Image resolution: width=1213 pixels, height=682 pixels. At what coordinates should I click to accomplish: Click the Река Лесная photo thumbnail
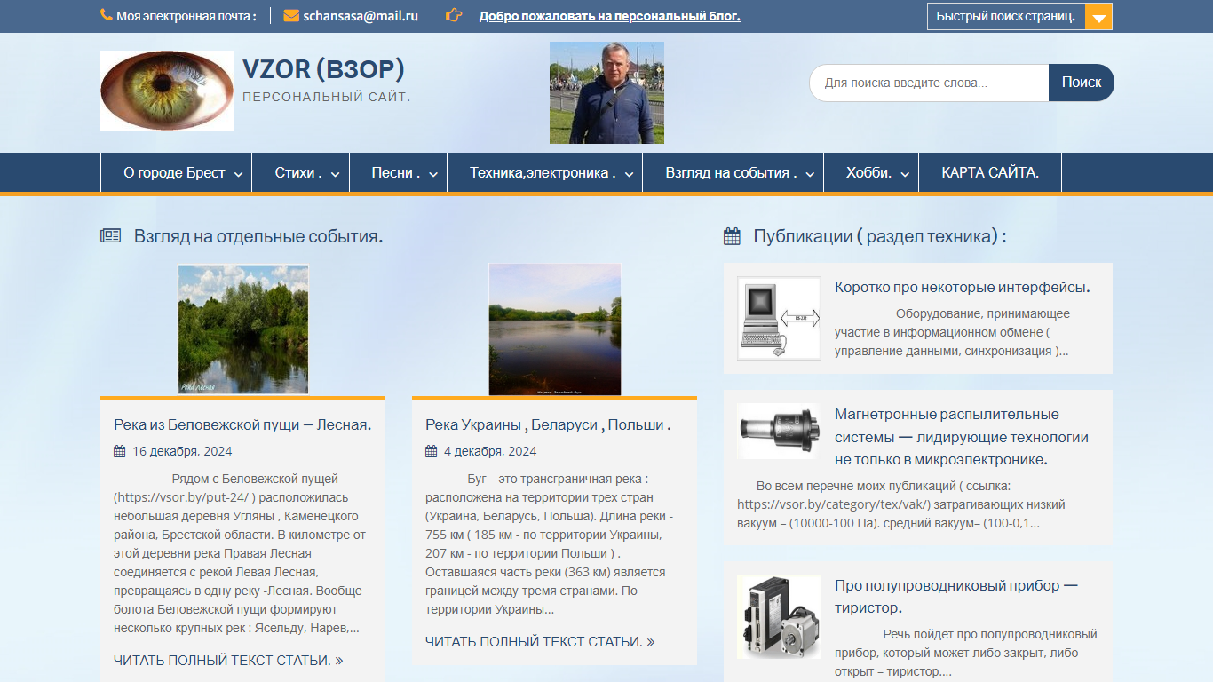(x=243, y=329)
